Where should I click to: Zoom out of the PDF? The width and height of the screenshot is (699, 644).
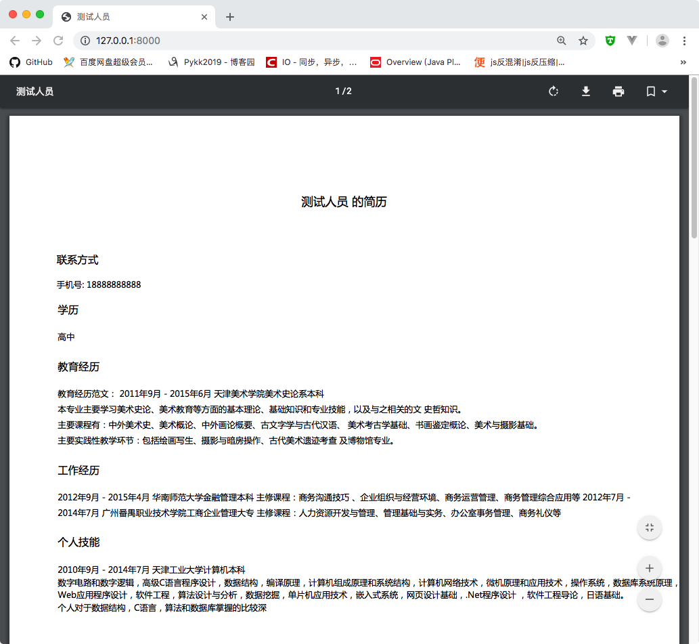[650, 599]
